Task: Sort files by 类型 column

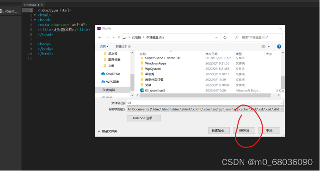Action: 239,54
